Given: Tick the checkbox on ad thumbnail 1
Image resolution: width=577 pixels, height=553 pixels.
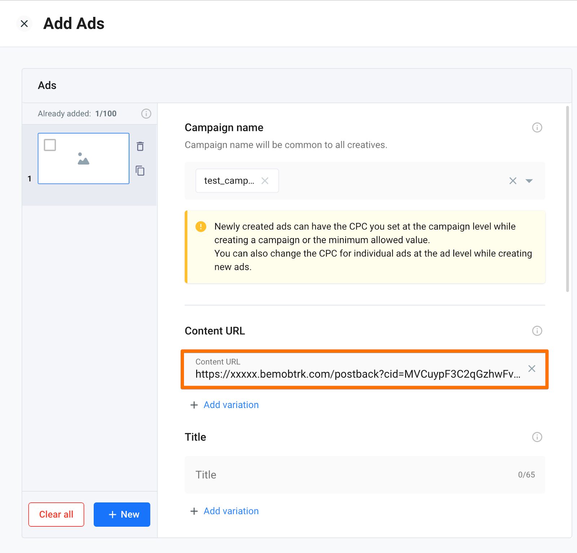Looking at the screenshot, I should (x=50, y=145).
